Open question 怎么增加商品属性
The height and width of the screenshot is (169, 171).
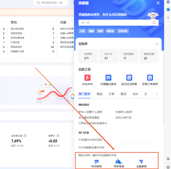89,118
